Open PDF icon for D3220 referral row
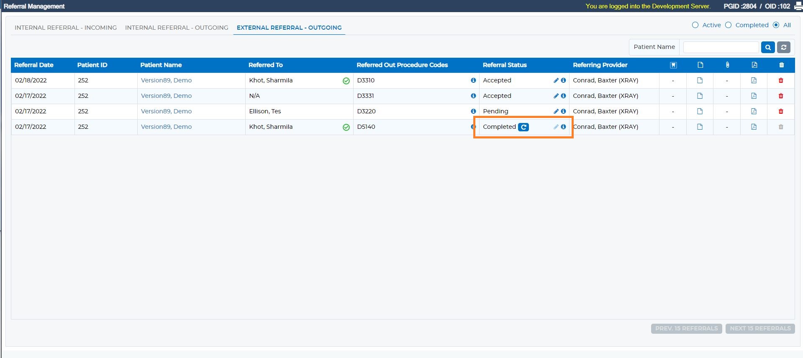803x358 pixels. coord(754,111)
